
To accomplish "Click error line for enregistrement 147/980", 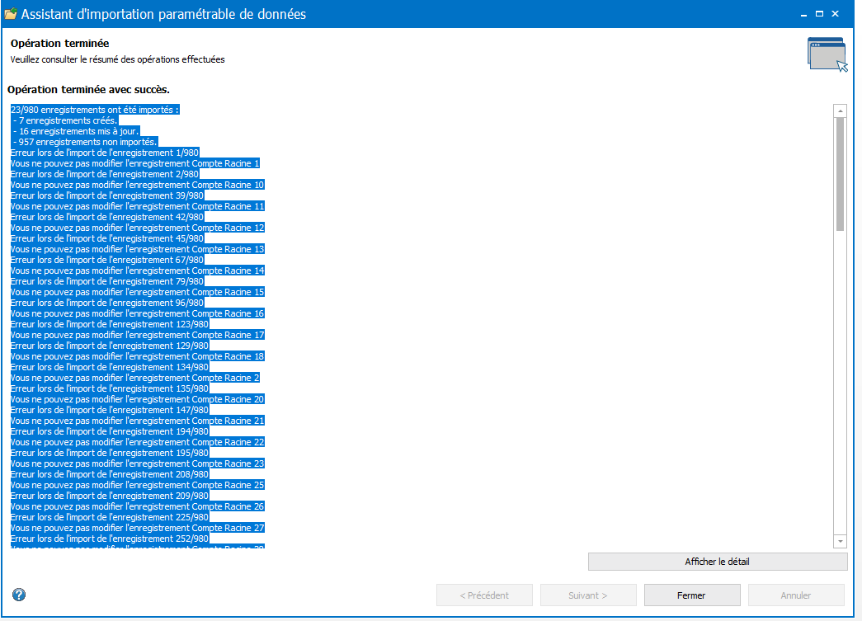I will point(110,410).
